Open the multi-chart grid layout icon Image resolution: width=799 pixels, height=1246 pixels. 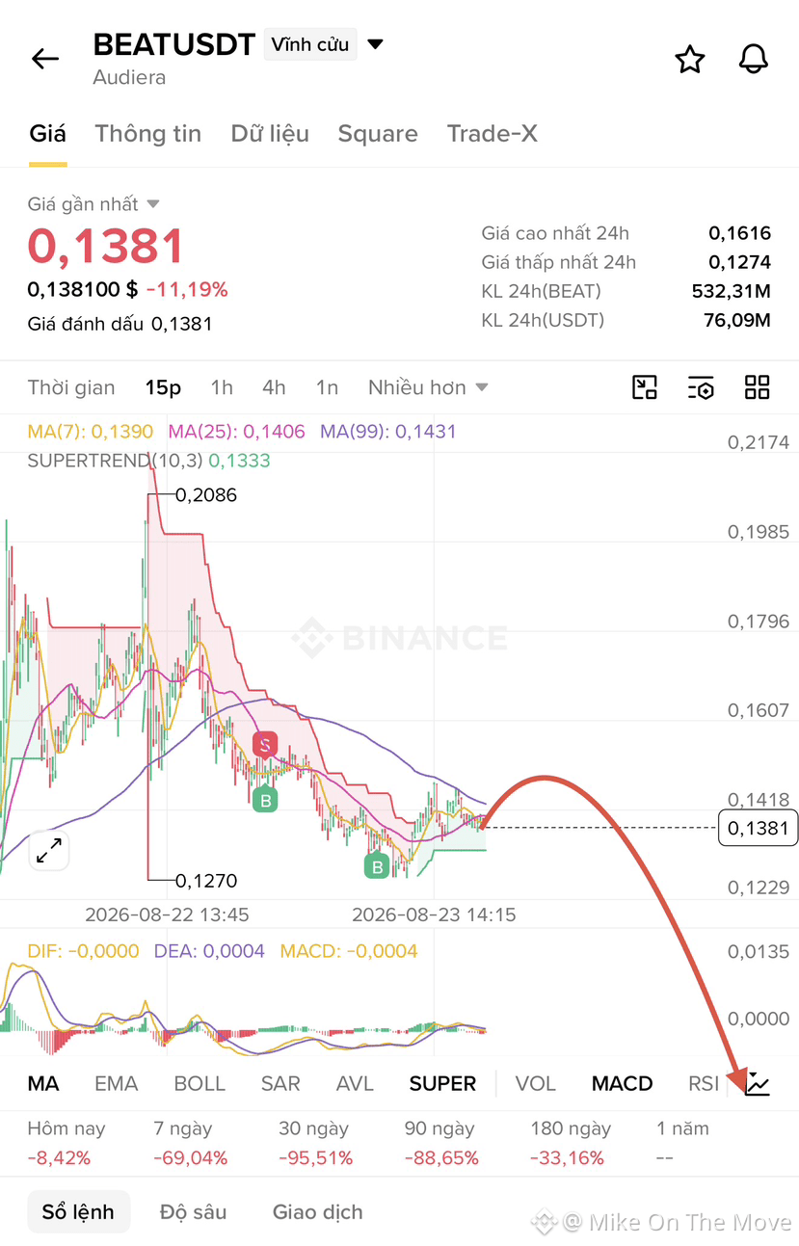point(758,387)
